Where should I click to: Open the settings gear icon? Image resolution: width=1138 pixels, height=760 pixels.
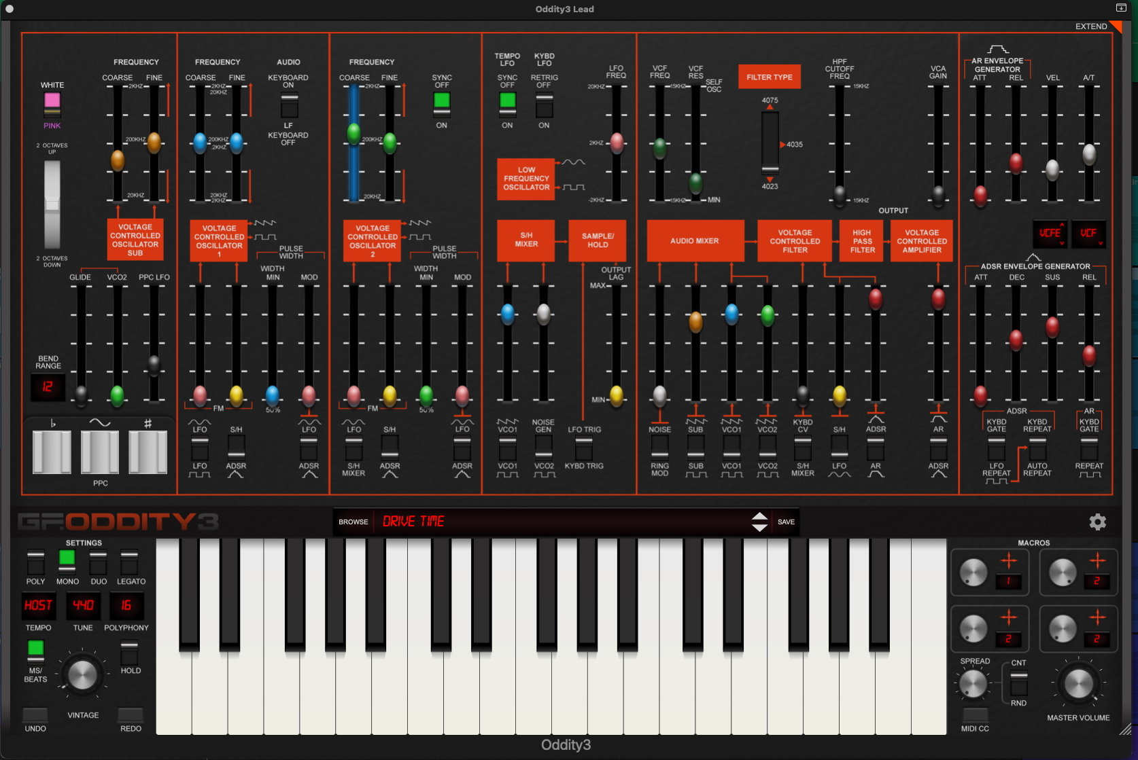[x=1097, y=522]
